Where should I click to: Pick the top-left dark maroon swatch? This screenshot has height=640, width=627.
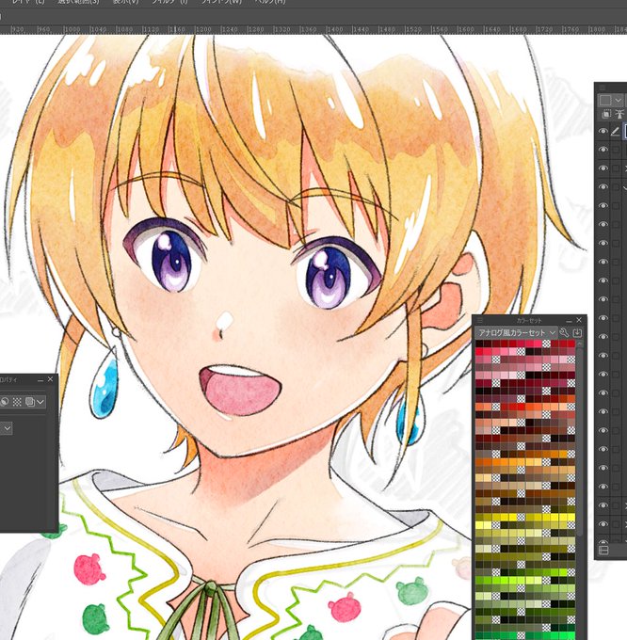[479, 344]
